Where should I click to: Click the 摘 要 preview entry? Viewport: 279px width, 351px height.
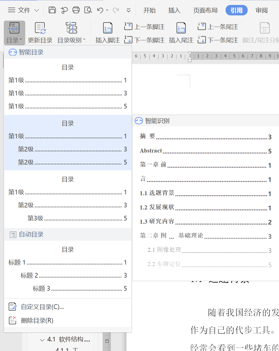click(206, 136)
